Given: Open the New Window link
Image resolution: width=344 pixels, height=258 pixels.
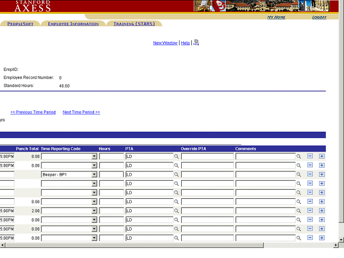Looking at the screenshot, I should (x=165, y=43).
